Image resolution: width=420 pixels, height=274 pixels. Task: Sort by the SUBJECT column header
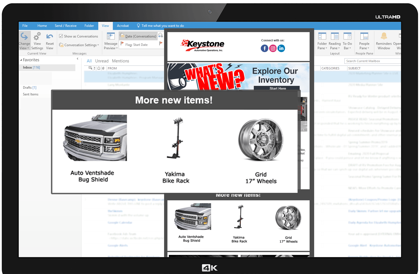tap(354, 68)
